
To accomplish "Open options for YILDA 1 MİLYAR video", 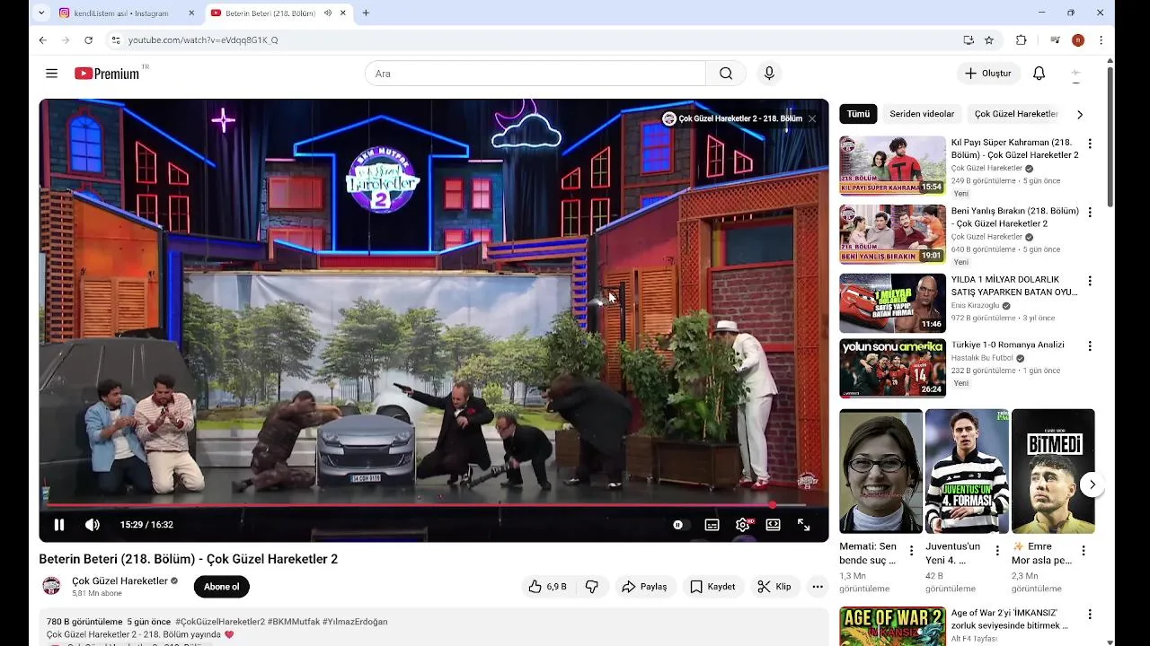I will (x=1090, y=281).
